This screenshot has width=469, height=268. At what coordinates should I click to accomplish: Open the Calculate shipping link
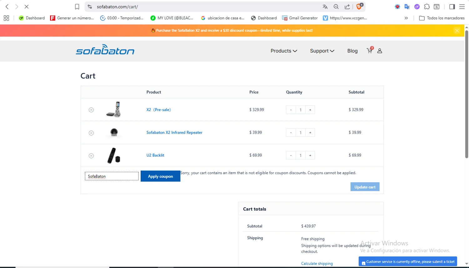point(317,264)
